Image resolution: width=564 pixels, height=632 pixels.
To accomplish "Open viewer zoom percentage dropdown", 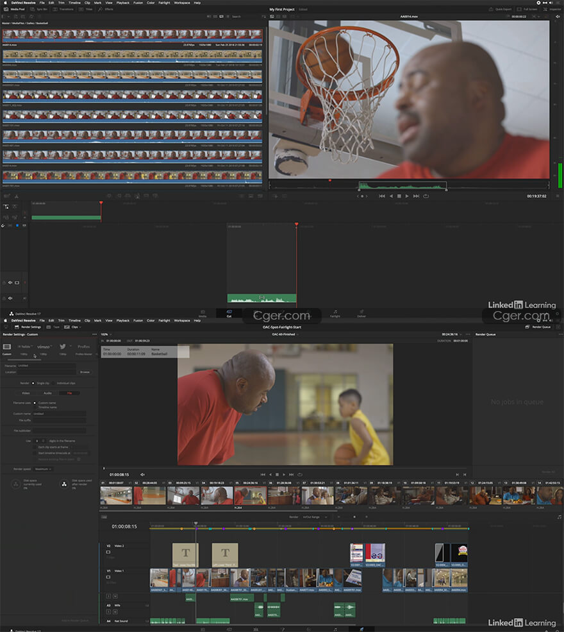I will tap(106, 334).
